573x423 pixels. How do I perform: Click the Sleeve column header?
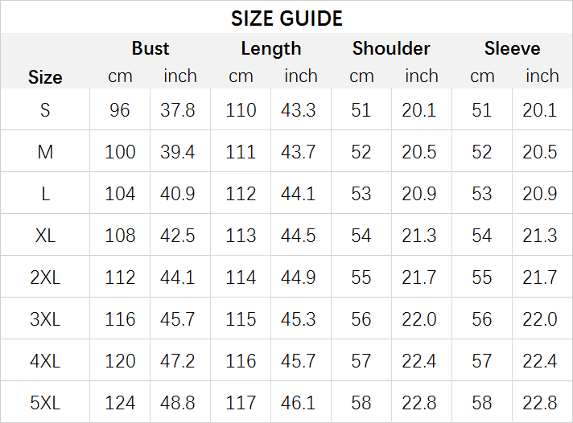pyautogui.click(x=512, y=48)
